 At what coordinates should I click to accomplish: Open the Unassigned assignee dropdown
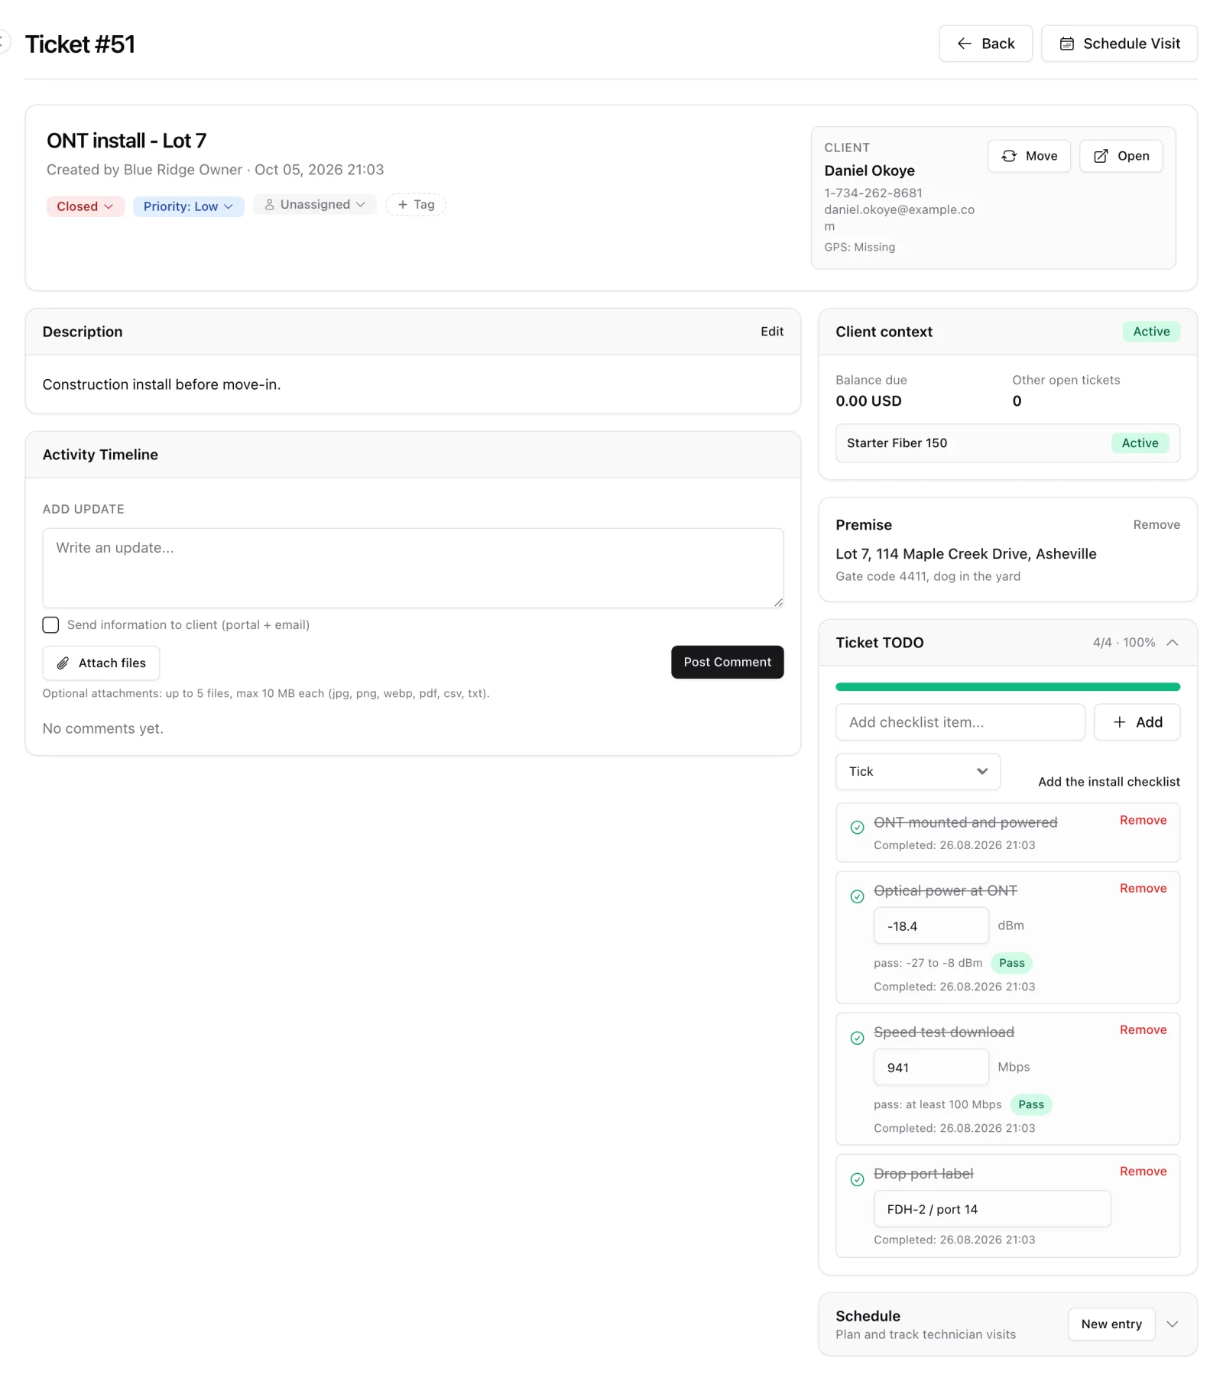[314, 204]
